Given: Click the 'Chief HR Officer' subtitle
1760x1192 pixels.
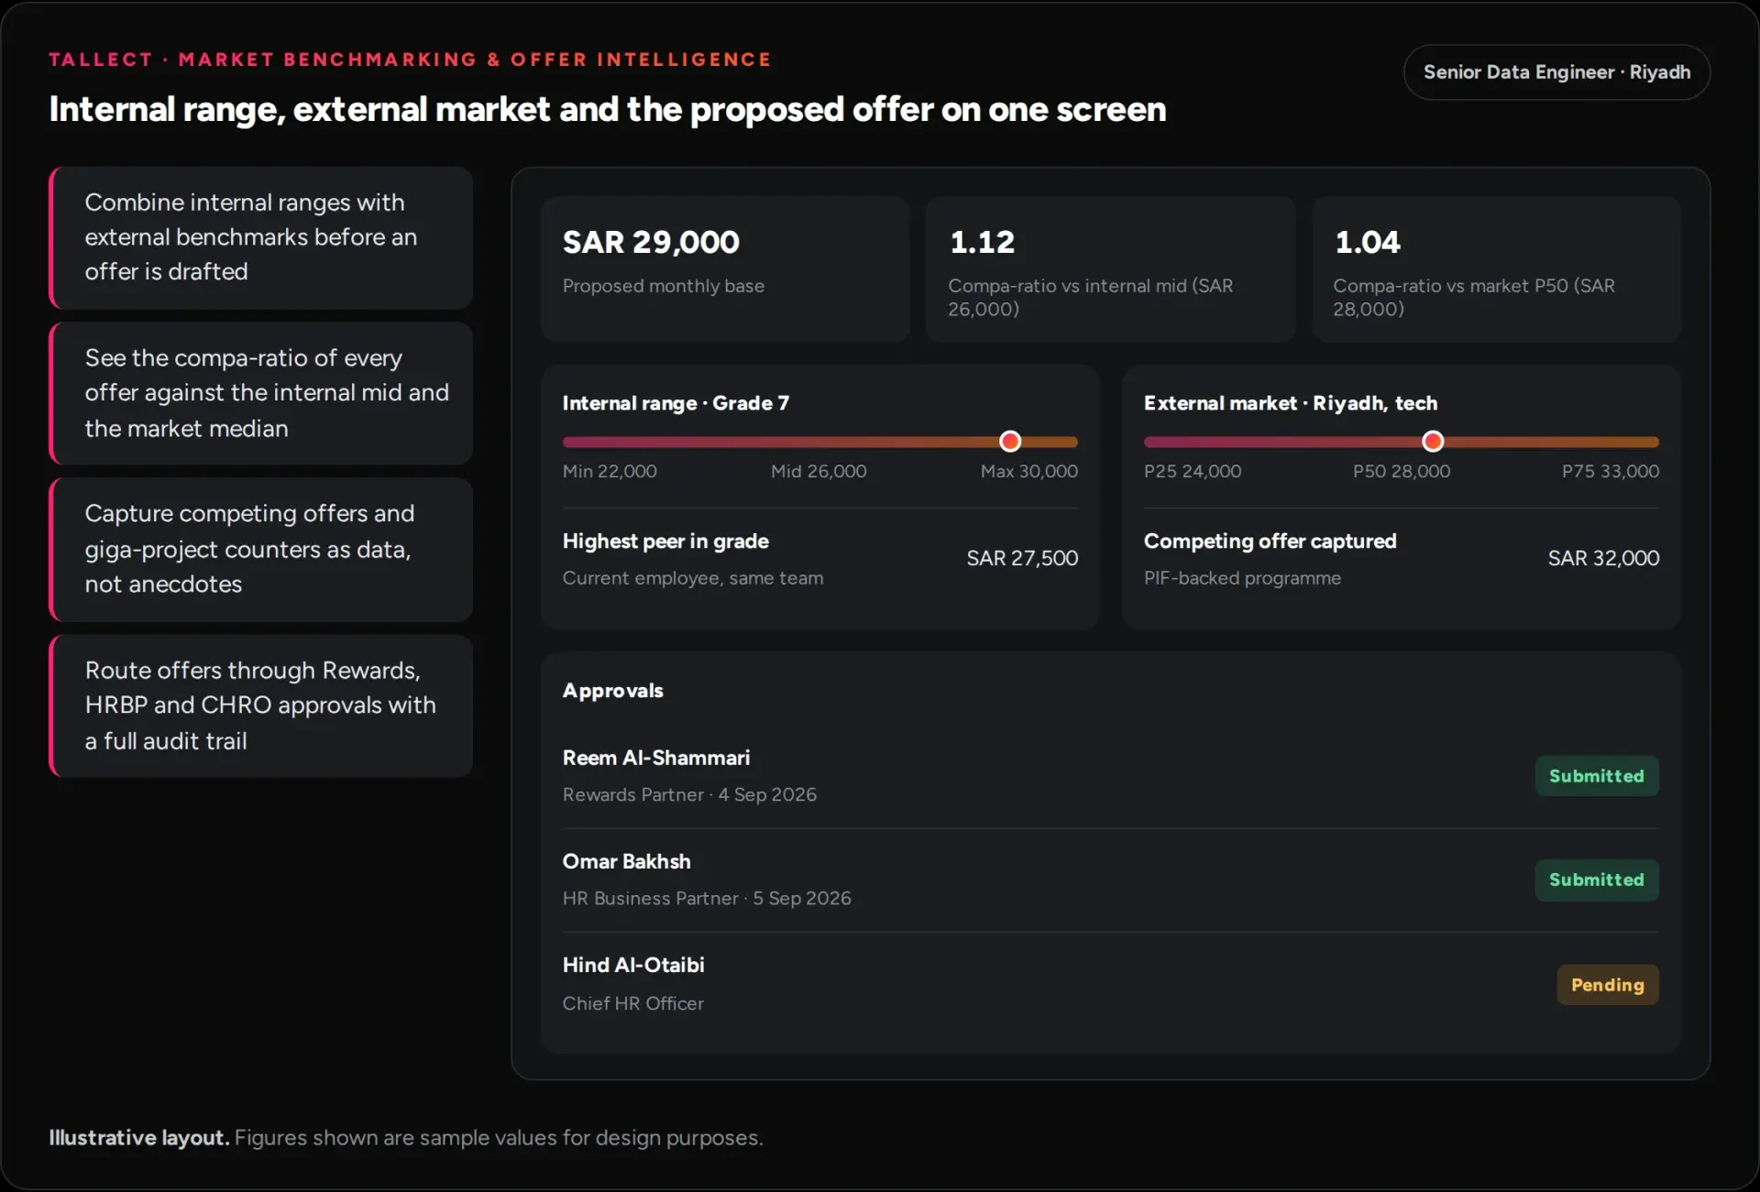Looking at the screenshot, I should (x=633, y=1003).
